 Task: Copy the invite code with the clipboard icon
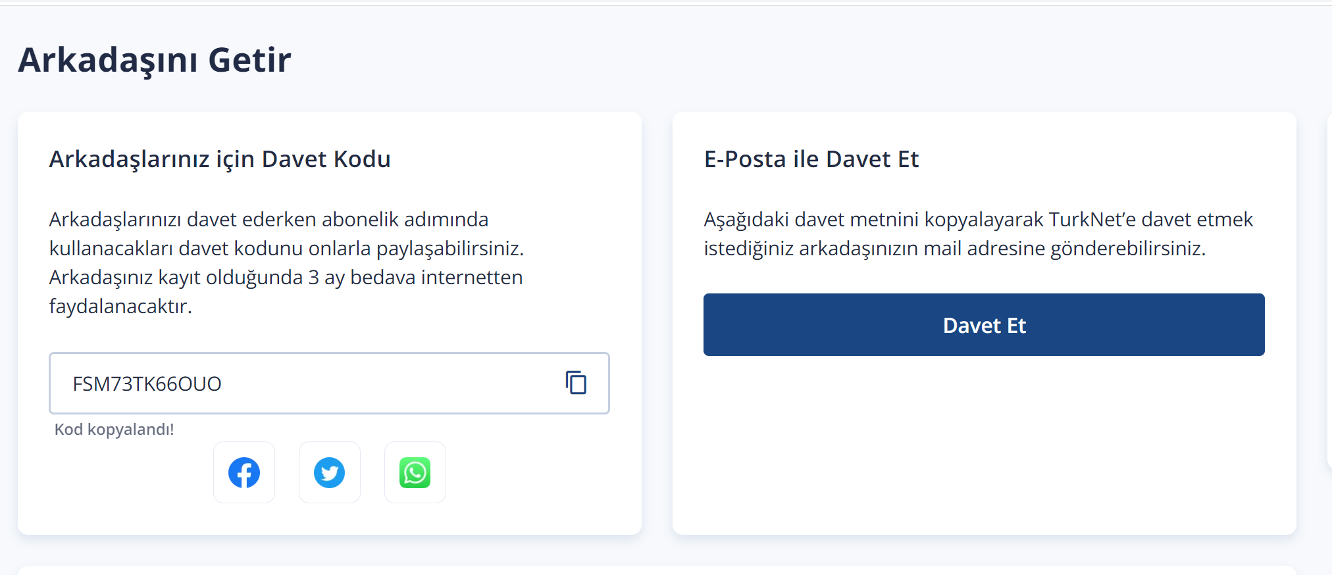pyautogui.click(x=576, y=383)
